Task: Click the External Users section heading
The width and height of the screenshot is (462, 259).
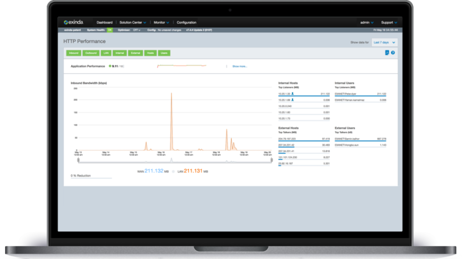Action: tap(345, 128)
